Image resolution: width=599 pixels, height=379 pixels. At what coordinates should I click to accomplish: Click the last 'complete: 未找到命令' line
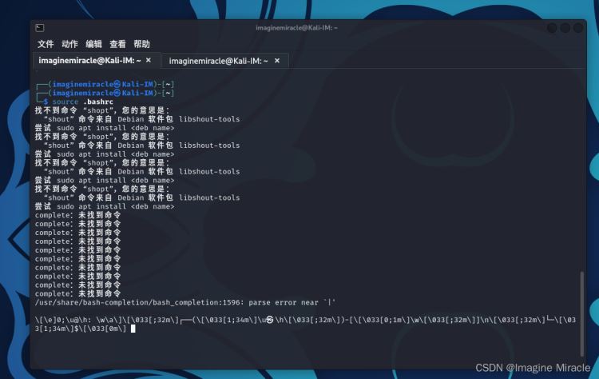[x=77, y=293]
